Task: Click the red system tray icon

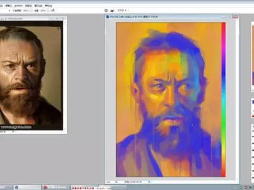Action: click(246, 187)
